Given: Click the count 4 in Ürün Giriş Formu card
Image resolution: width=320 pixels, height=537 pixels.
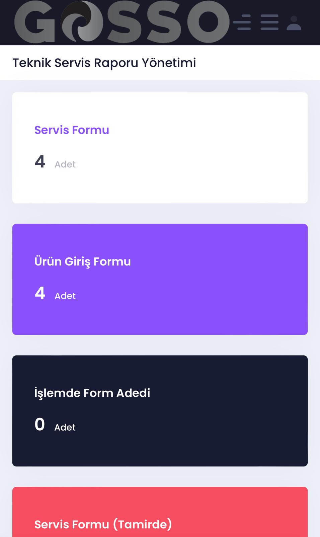Looking at the screenshot, I should coord(40,293).
